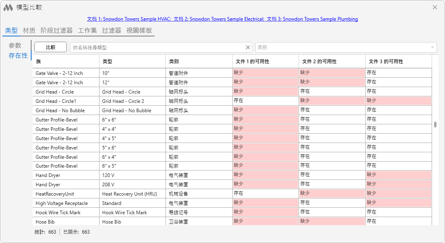This screenshot has width=445, height=243.
Task: Click the 比較 button
Action: 51,47
